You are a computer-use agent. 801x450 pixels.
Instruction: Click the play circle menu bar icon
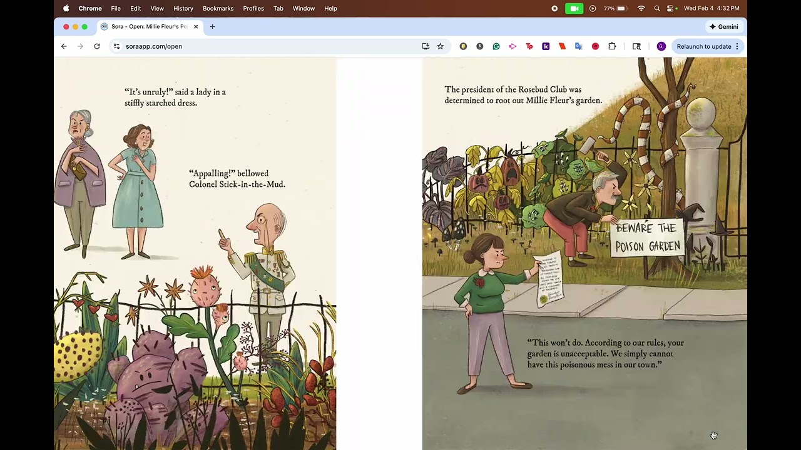tap(593, 9)
